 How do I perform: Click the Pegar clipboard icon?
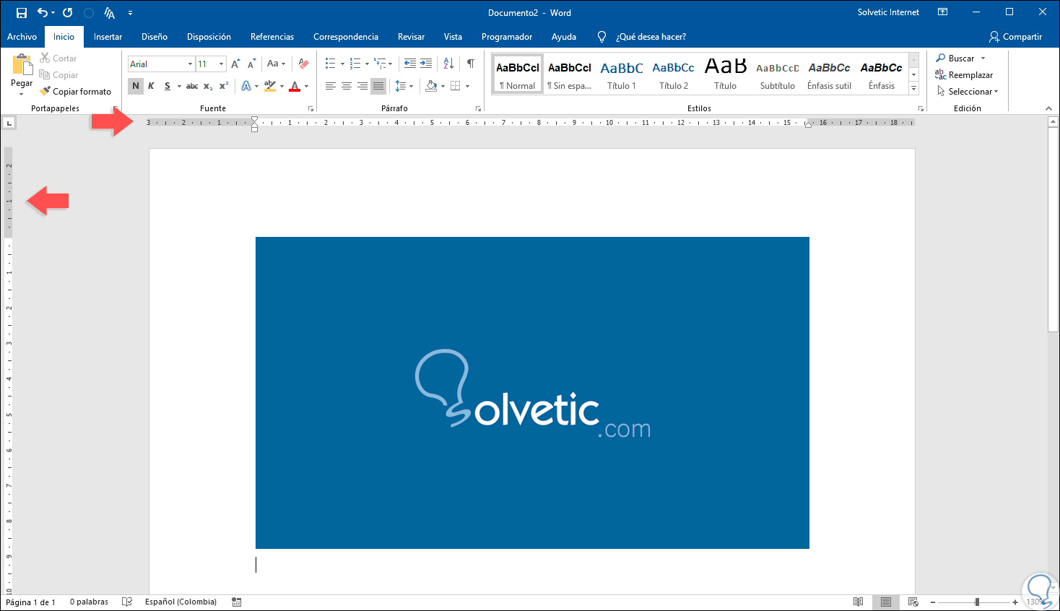point(22,65)
